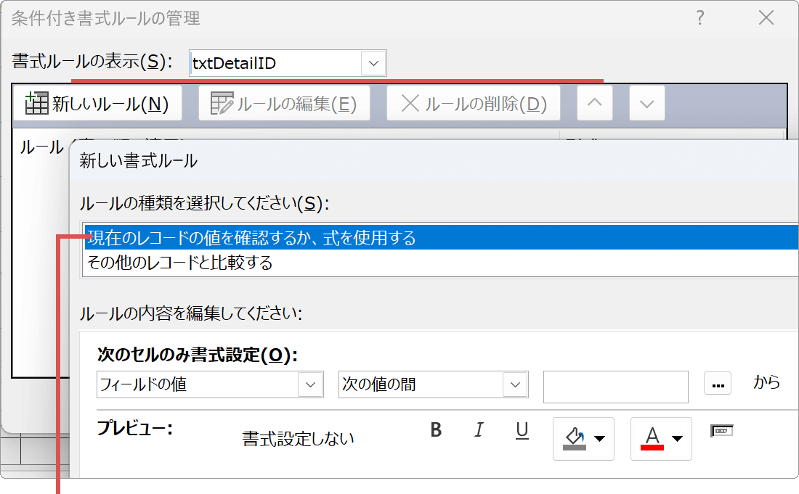Open the txtDetailID format rules dropdown
Screen dimensions: 799x494
click(373, 63)
